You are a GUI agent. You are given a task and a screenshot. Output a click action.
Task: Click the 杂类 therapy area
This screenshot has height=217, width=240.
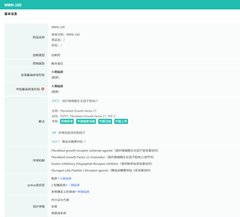[x=54, y=206]
